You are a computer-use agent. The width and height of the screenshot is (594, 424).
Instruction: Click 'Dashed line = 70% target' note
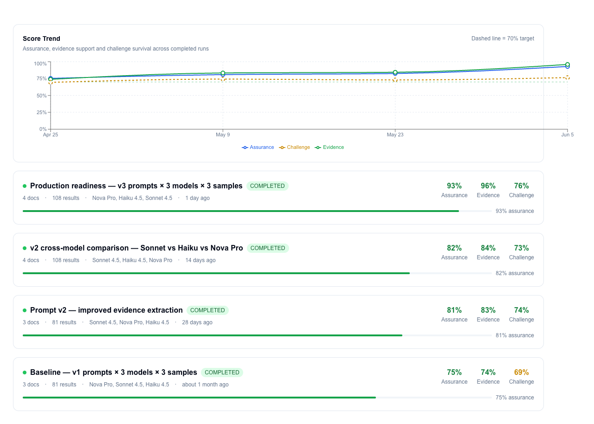[503, 39]
